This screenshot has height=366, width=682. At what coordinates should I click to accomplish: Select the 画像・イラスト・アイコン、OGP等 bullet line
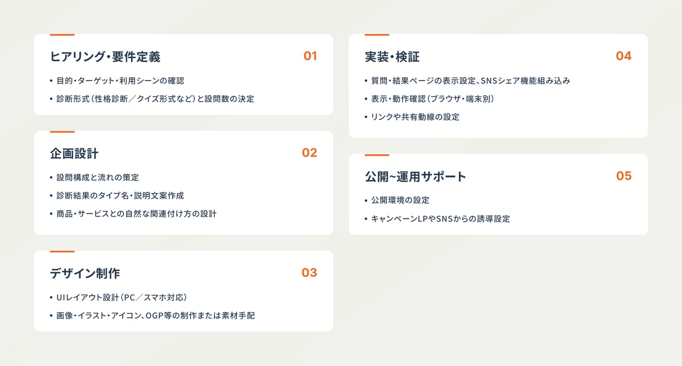pyautogui.click(x=156, y=315)
